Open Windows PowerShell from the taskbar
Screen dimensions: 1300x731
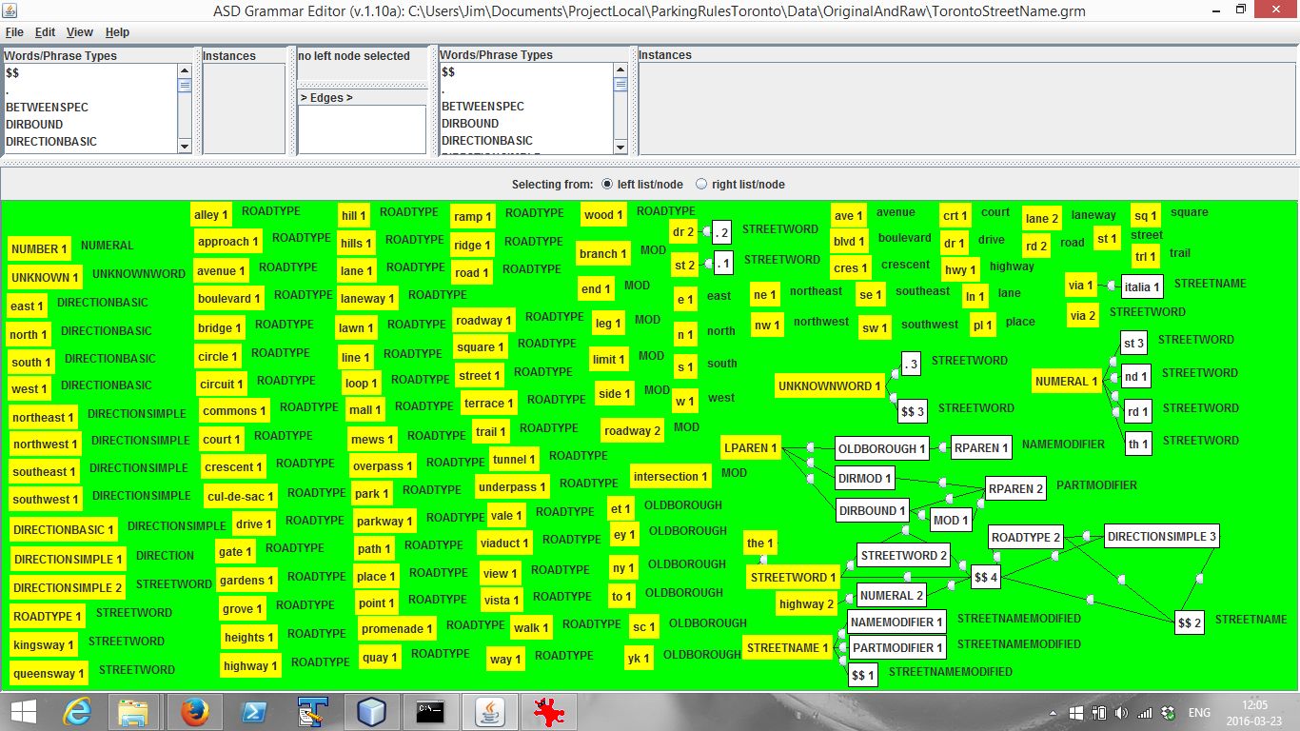click(253, 712)
